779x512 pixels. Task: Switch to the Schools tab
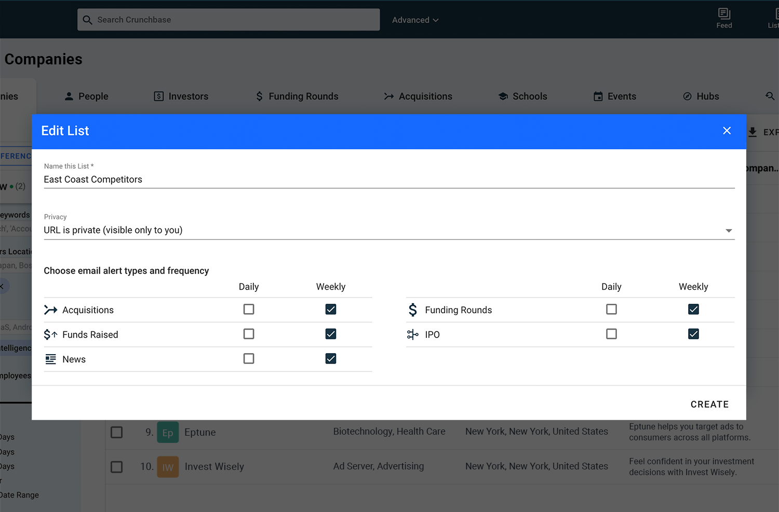(x=522, y=96)
